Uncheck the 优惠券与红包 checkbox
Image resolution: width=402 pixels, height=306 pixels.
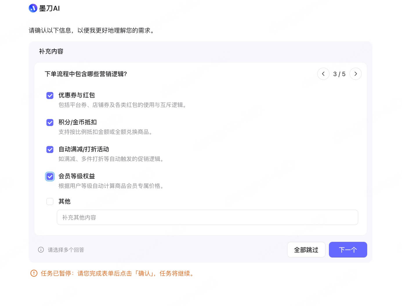click(50, 95)
